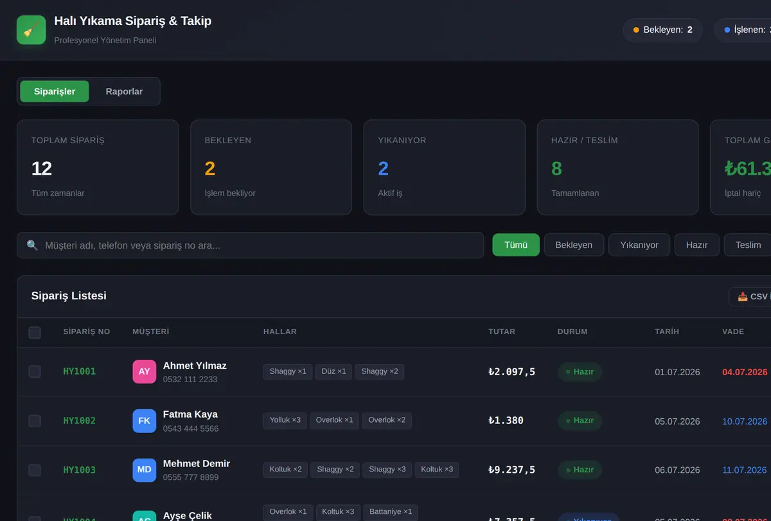The height and width of the screenshot is (521, 771).
Task: Click the FK avatar for Fatma Kaya
Action: coord(145,421)
